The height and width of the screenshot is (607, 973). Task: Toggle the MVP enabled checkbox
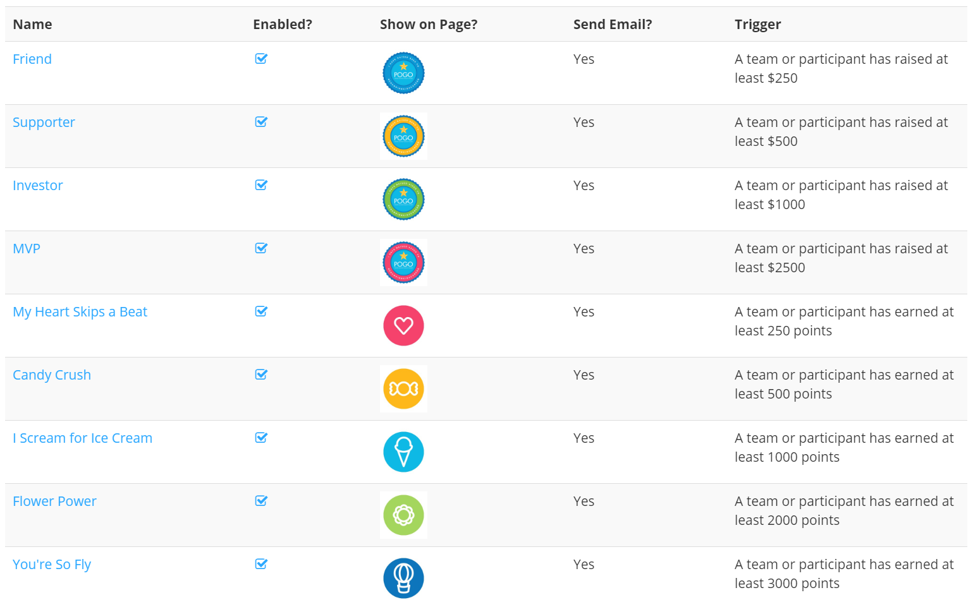[260, 248]
